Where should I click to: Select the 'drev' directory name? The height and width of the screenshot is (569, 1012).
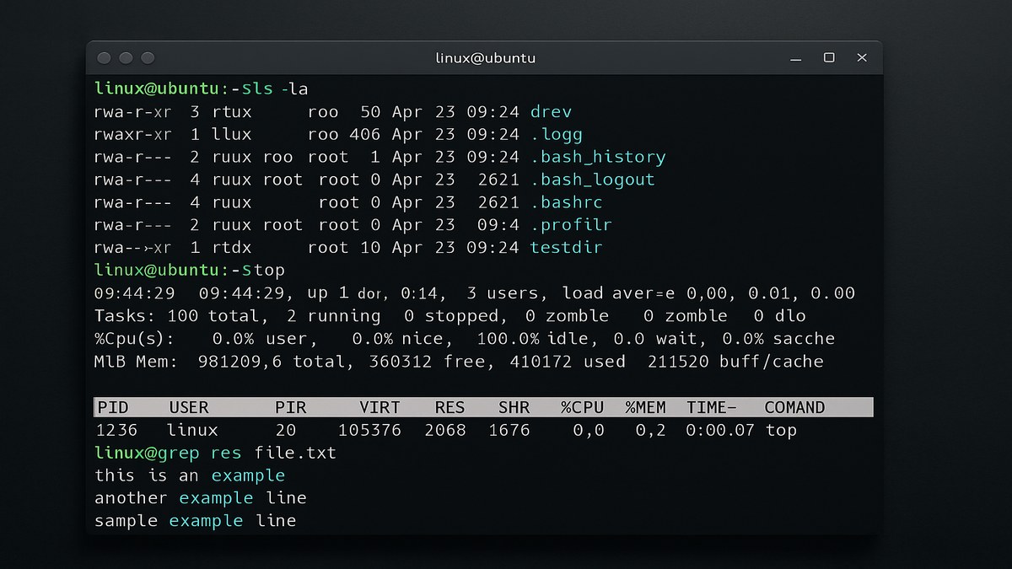(x=553, y=110)
